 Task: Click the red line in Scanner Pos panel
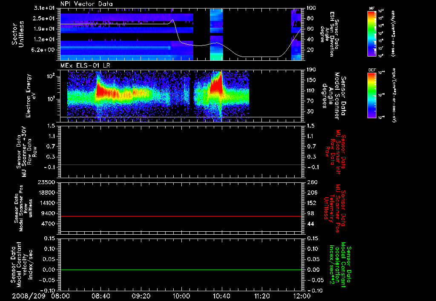point(181,216)
